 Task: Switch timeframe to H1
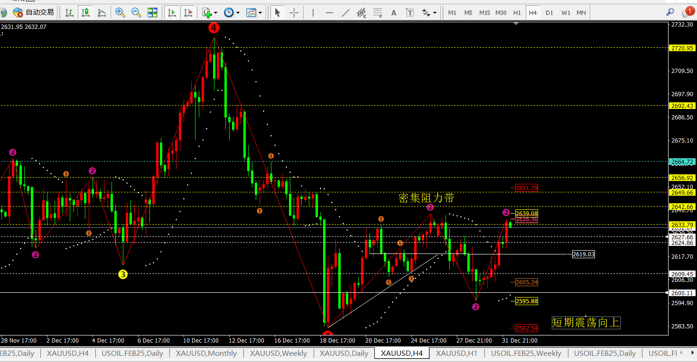click(517, 13)
